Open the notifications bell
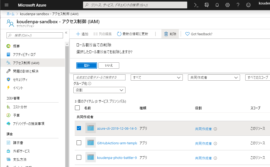This screenshot has width=270, height=167. coord(217,5)
